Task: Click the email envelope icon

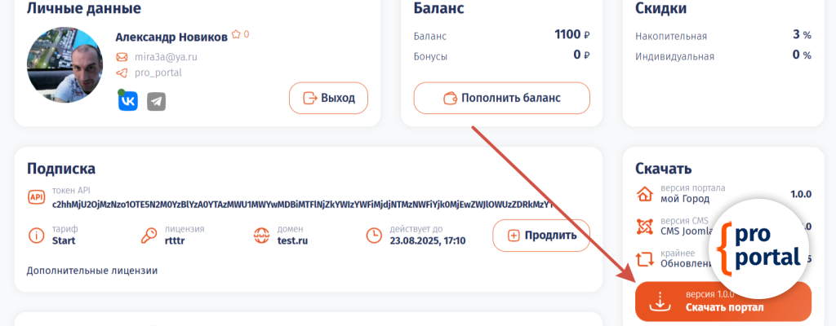Action: pyautogui.click(x=122, y=57)
